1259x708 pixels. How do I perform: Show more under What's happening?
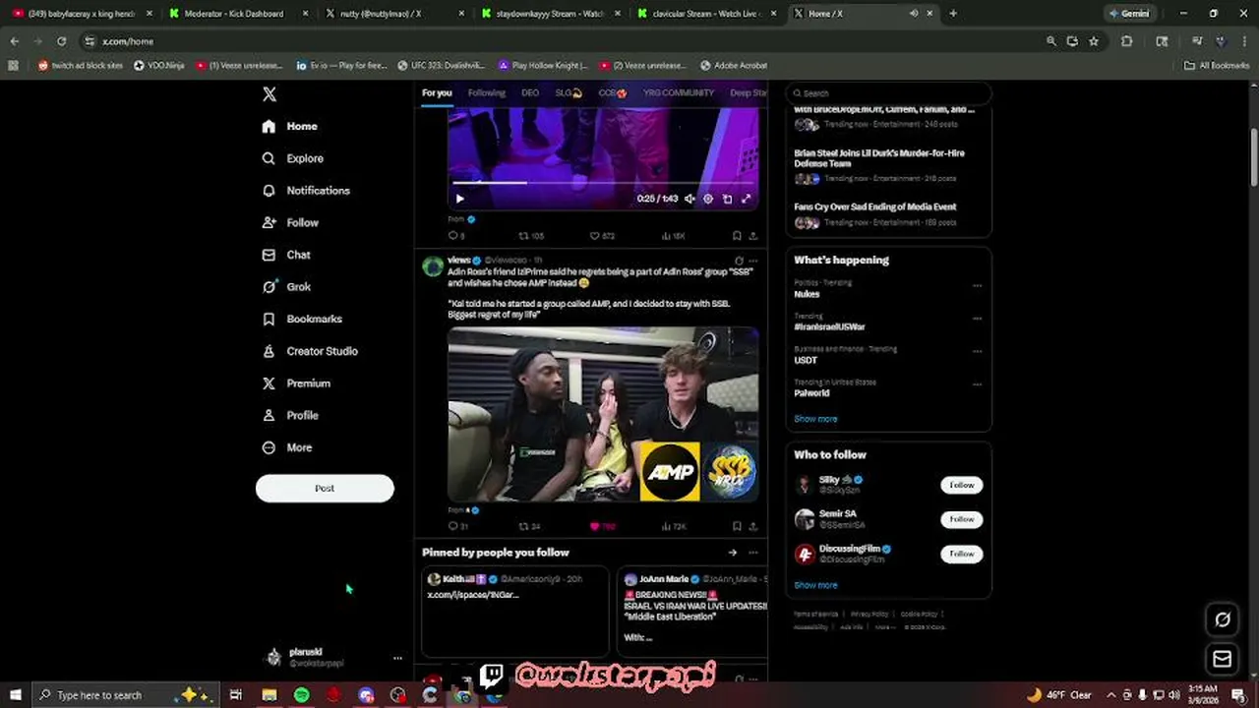tap(815, 419)
